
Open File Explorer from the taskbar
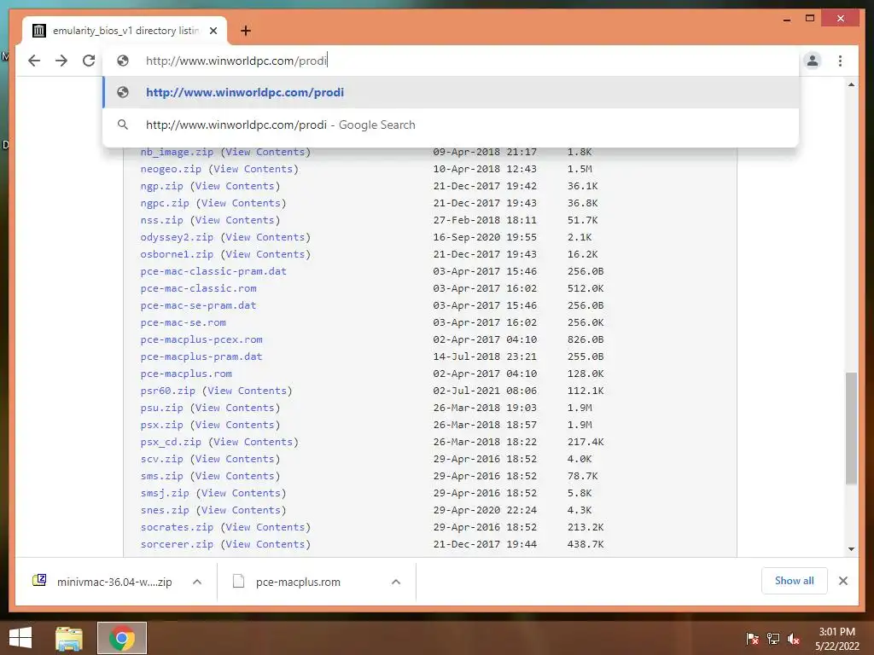(x=69, y=638)
